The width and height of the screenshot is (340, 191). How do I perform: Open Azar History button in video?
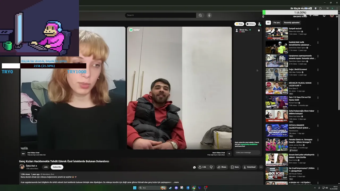click(251, 24)
